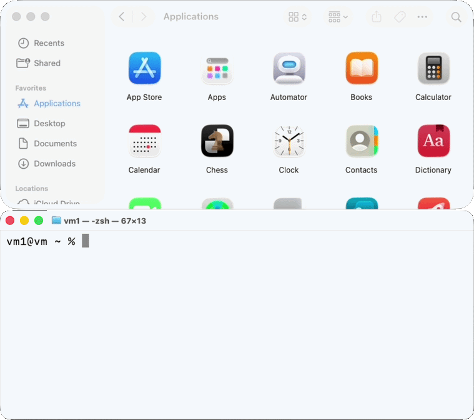Screen dimensions: 474x420
Task: Select the Contacts app icon
Action: [362, 141]
